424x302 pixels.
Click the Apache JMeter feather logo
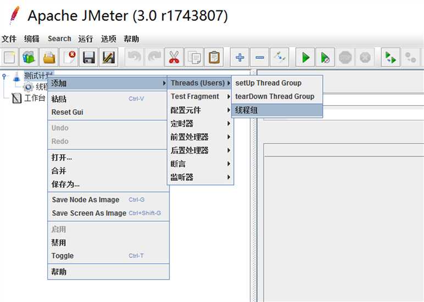14,15
